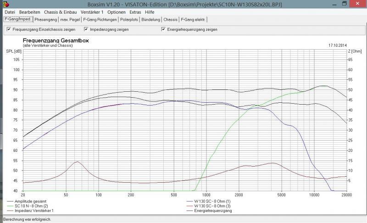The image size is (367, 223).
Task: Close the Boxsim window
Action: 357,4
